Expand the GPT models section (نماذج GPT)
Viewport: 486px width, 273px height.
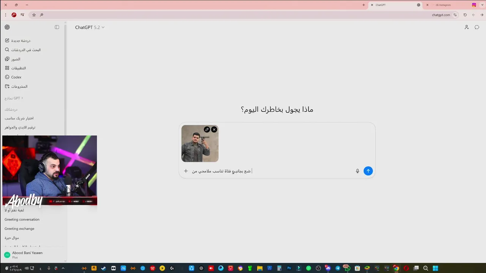point(14,98)
